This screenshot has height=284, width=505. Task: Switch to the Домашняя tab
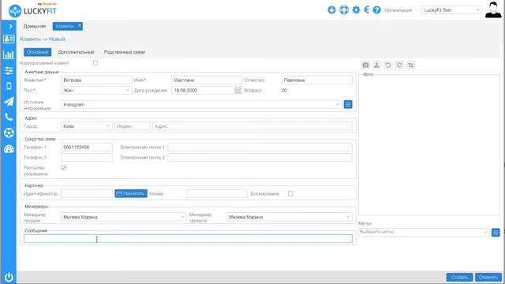(x=35, y=26)
